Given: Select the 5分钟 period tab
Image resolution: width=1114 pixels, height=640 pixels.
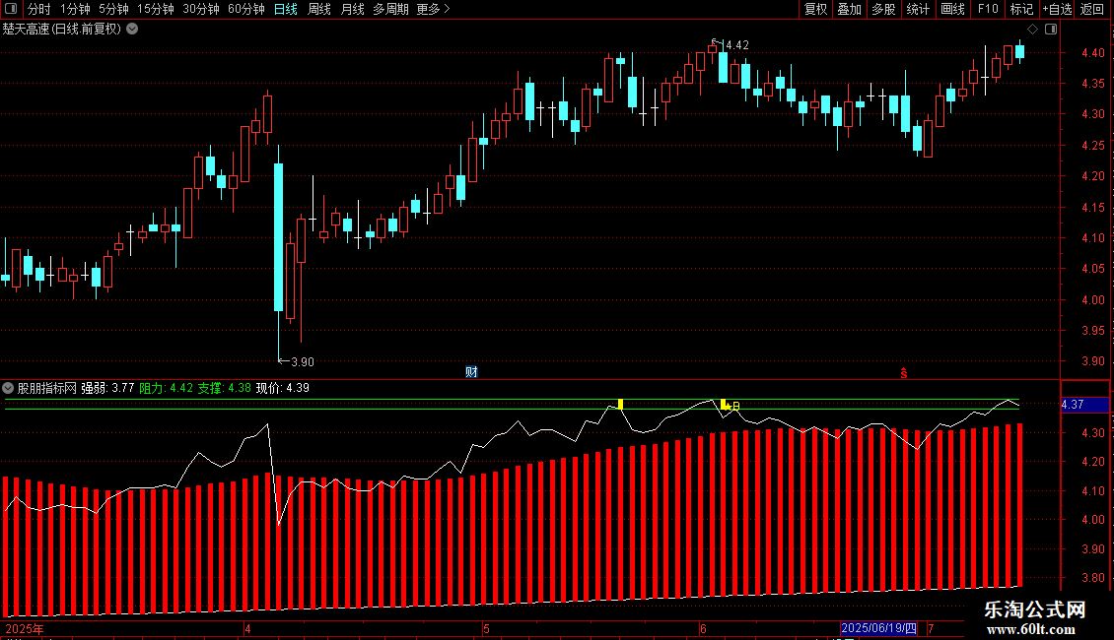Looking at the screenshot, I should 113,9.
